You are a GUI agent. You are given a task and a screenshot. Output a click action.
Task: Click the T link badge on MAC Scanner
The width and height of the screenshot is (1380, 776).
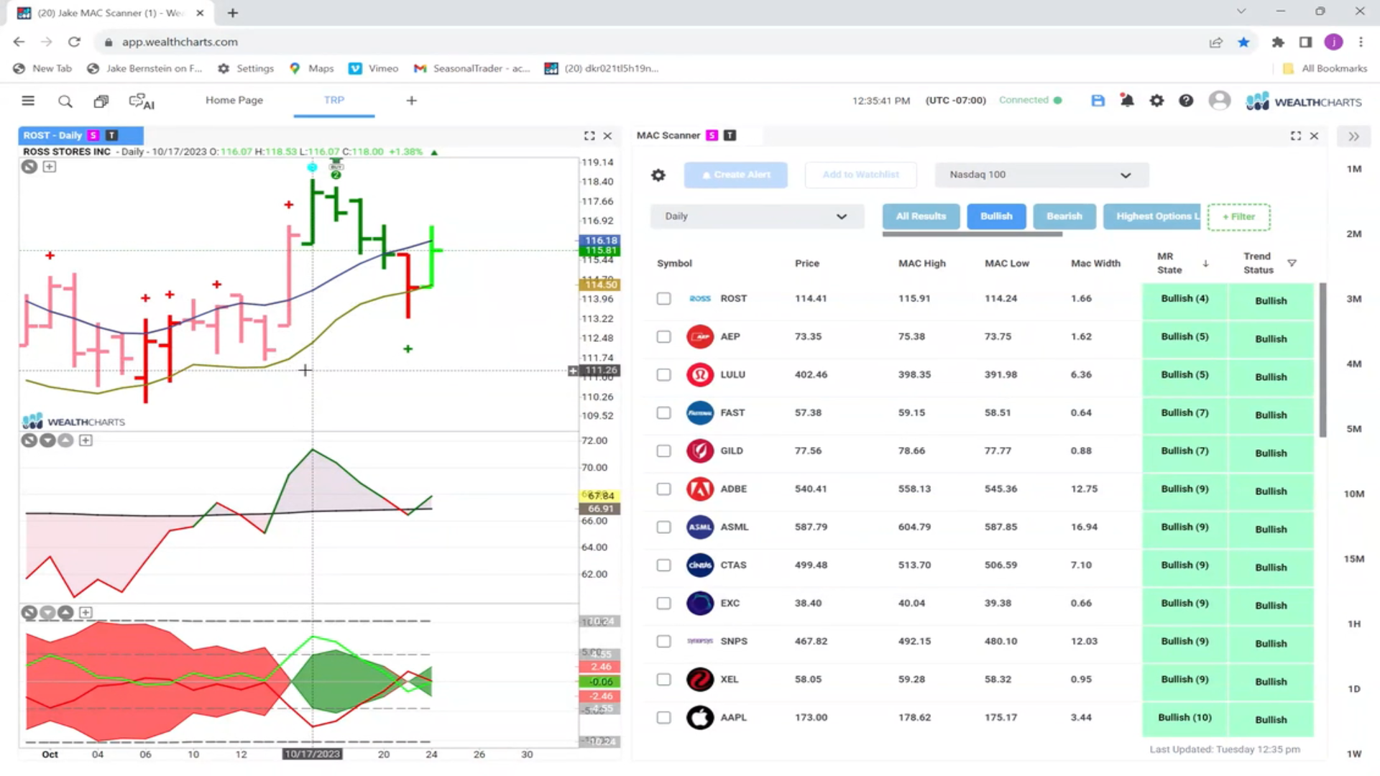[730, 135]
